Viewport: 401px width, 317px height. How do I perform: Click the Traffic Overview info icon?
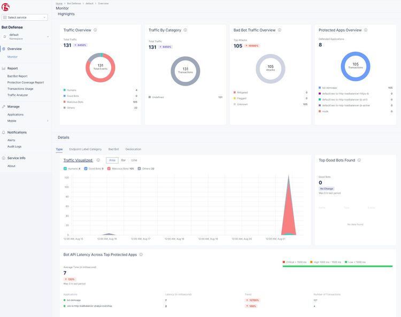[95, 30]
